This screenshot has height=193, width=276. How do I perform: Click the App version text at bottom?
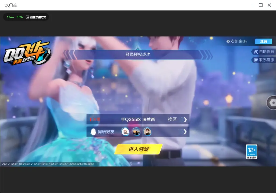tap(48, 164)
